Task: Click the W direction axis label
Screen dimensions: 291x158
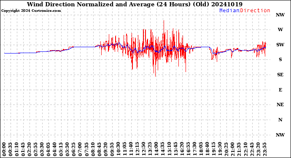Action: [x=280, y=29]
